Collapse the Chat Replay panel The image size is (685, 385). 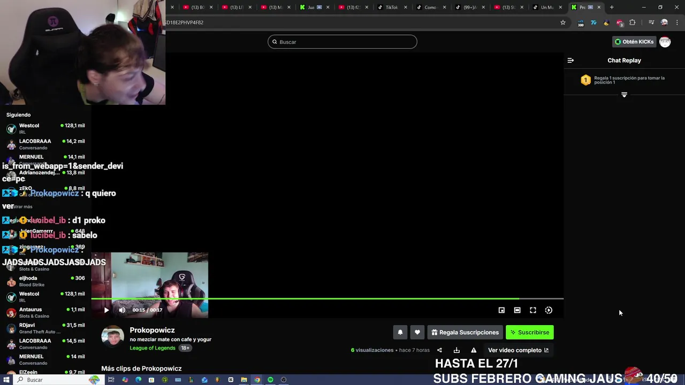click(x=570, y=60)
